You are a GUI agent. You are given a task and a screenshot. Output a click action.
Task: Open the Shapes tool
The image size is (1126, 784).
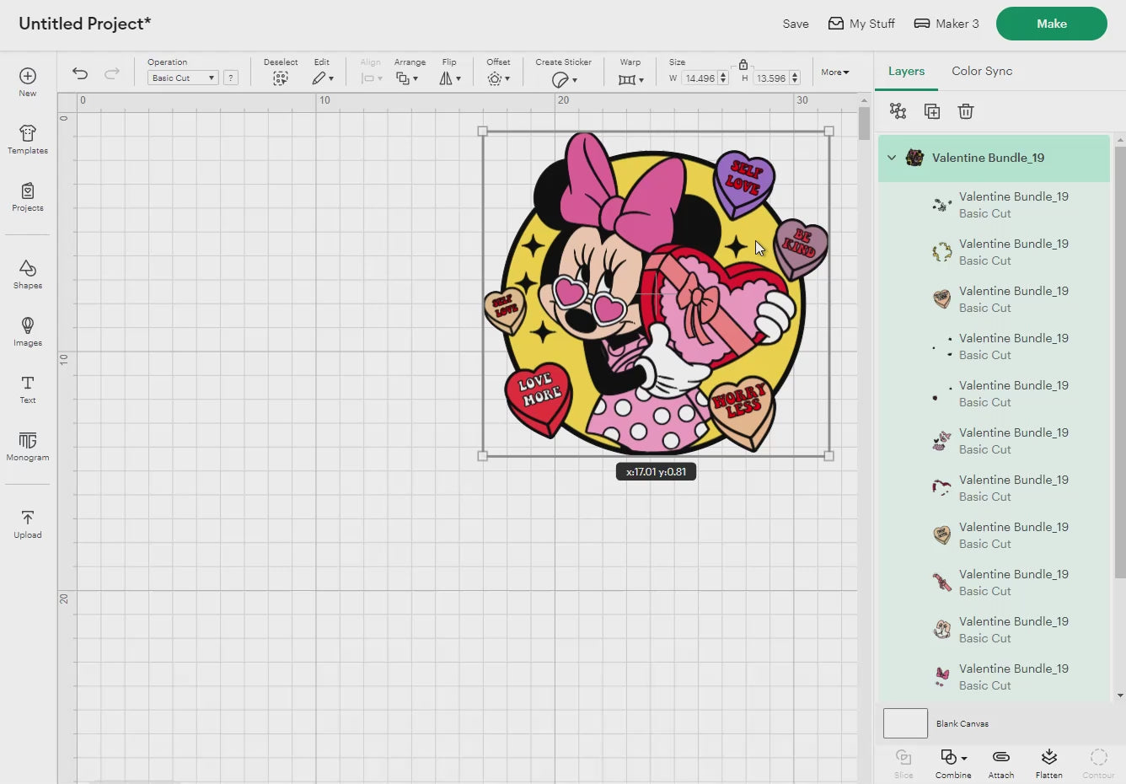pos(28,274)
